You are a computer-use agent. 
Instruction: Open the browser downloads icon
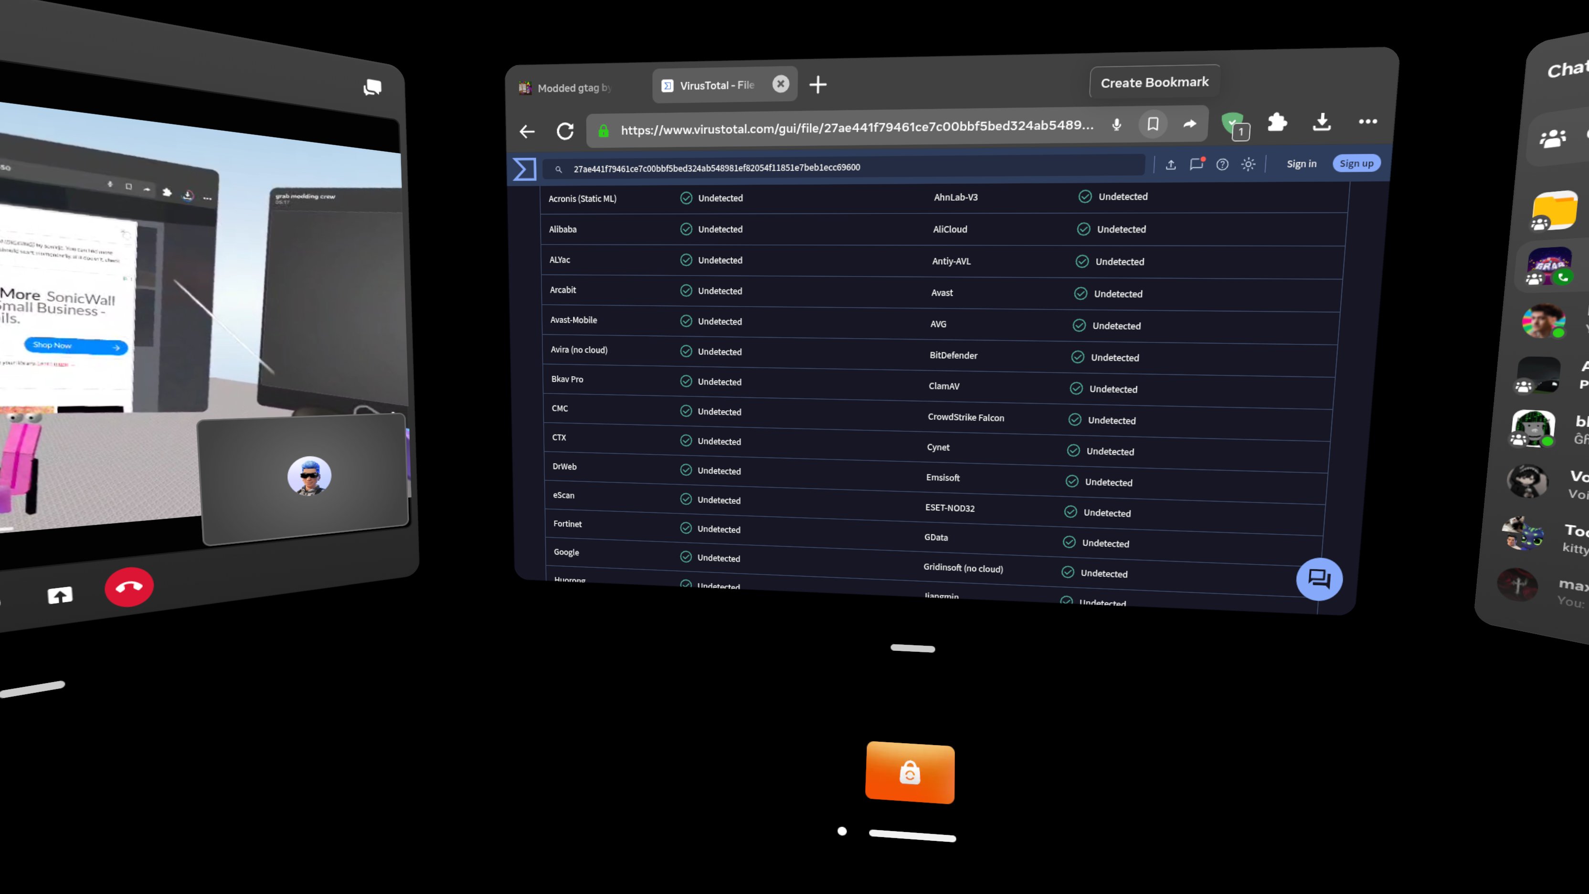tap(1321, 122)
